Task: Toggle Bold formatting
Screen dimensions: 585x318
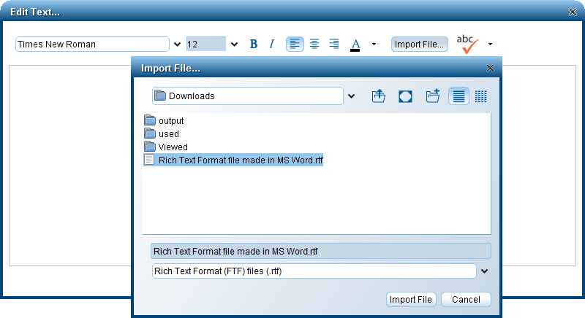Action: 254,44
